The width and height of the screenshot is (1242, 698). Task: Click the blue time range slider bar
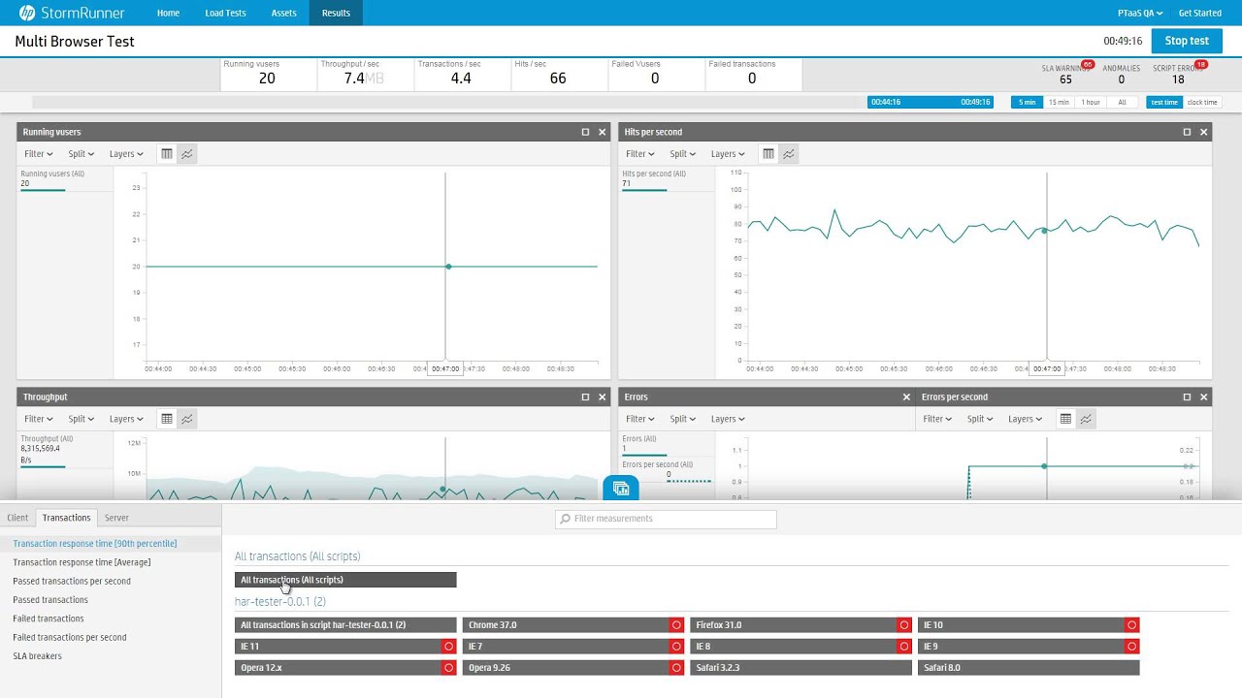931,102
